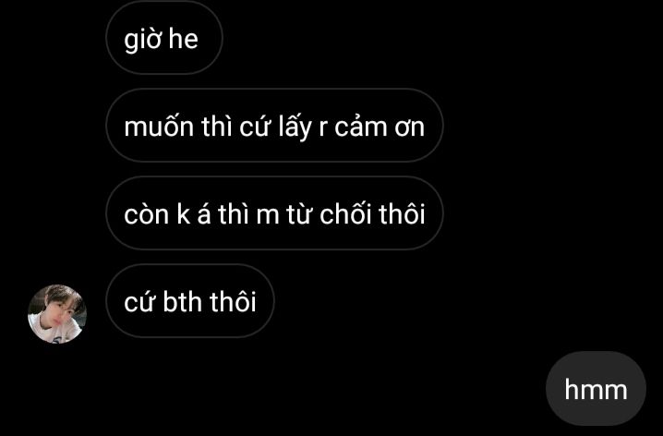Click the word 'muốn' in the second message
Screen dimensions: 663x436
159,126
